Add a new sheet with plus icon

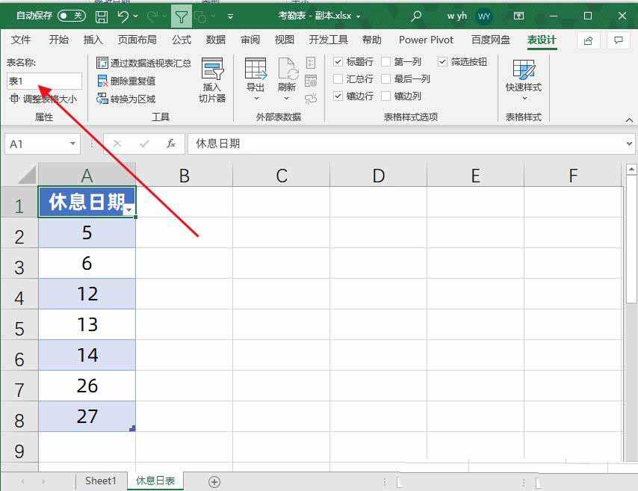[x=214, y=482]
